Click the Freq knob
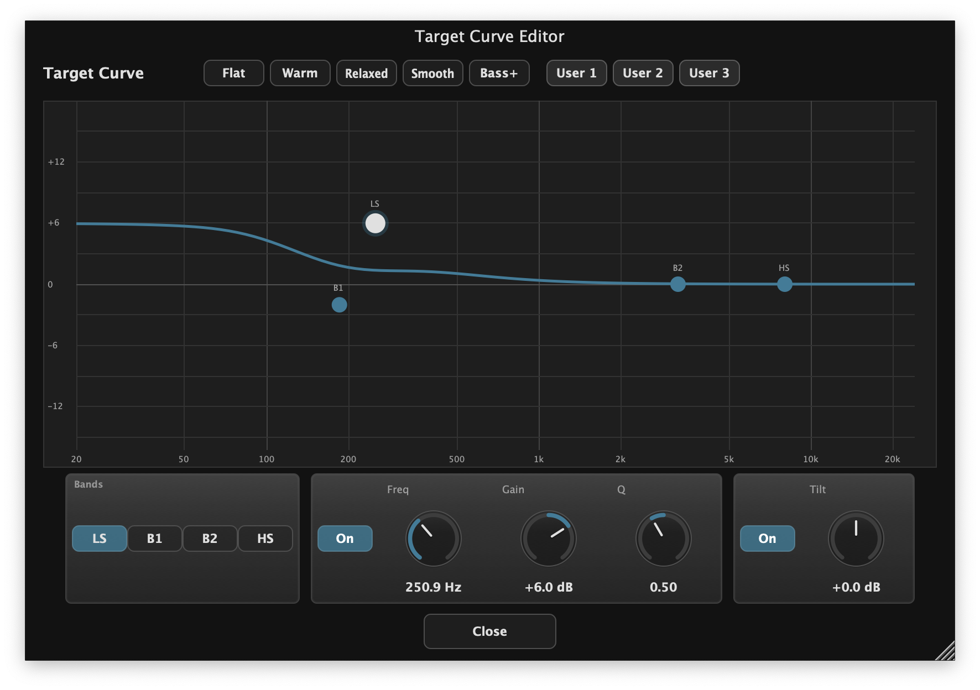Screen dimensions: 980x690 [x=434, y=539]
